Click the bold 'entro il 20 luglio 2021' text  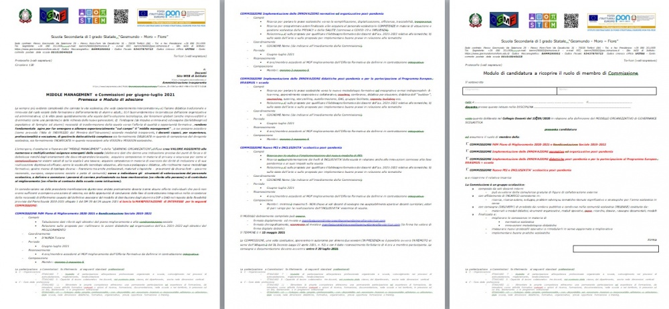click(322, 248)
